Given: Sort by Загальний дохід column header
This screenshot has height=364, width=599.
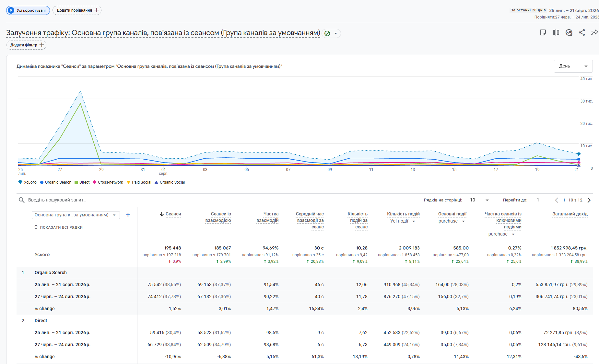Looking at the screenshot, I should (x=570, y=214).
